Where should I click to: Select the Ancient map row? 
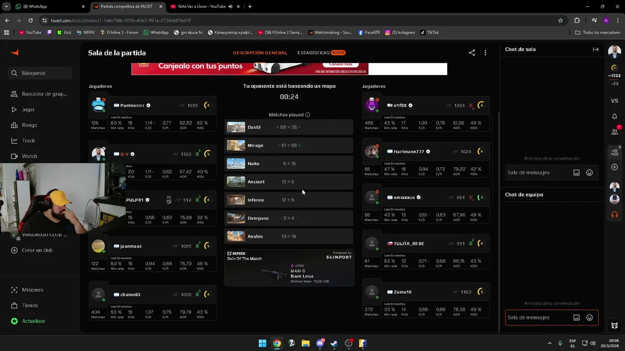click(289, 182)
